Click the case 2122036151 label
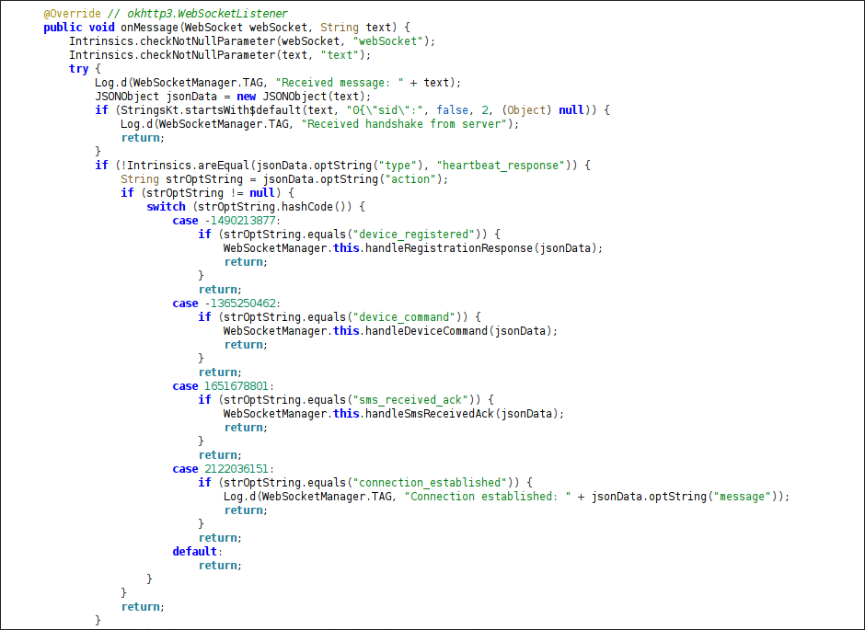The width and height of the screenshot is (865, 630). tap(223, 469)
